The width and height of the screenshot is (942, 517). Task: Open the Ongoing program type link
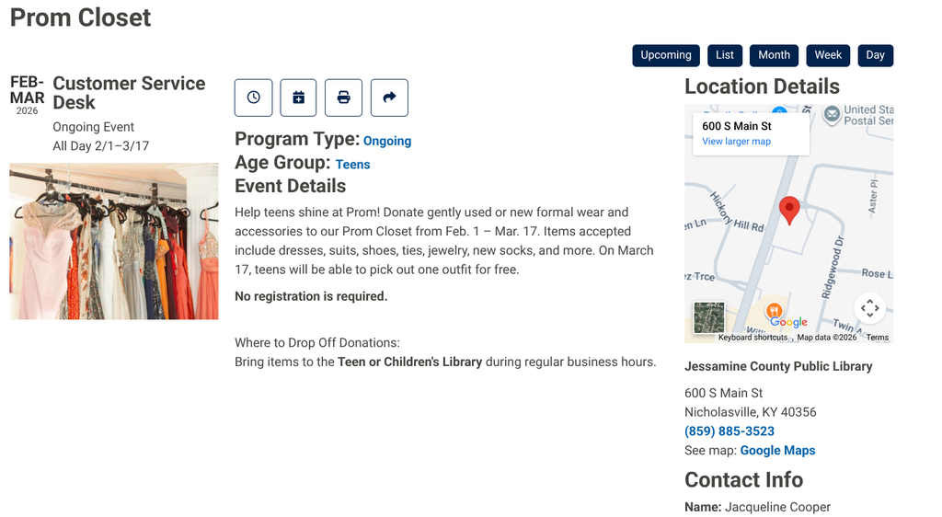[387, 142]
